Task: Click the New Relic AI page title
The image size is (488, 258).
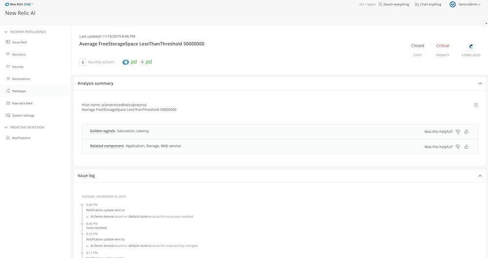Action: pos(20,13)
